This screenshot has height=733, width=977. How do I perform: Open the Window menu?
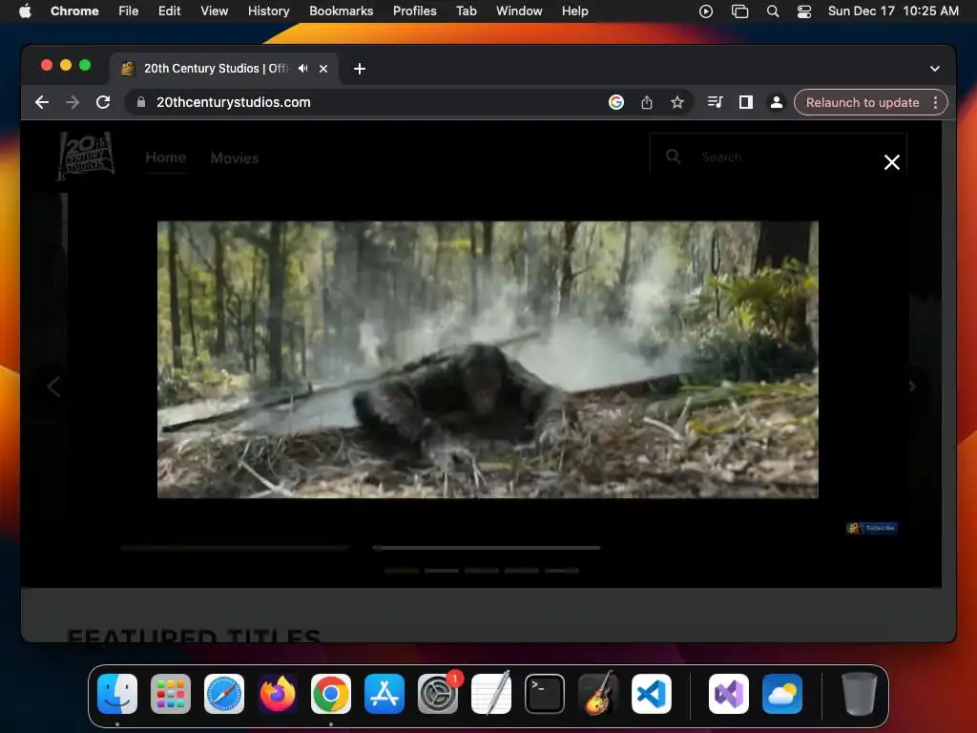[519, 11]
